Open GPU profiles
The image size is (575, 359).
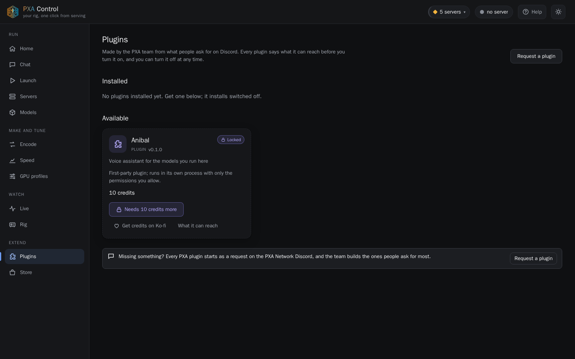44,176
